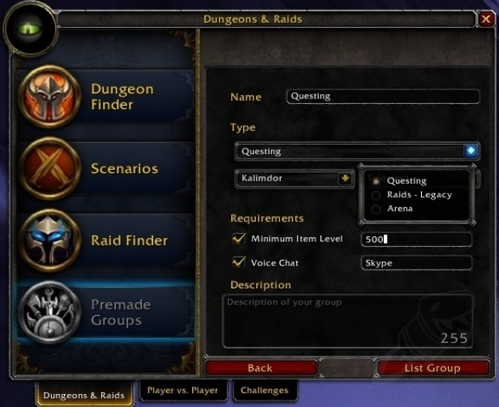Click the List Group button
The width and height of the screenshot is (499, 407).
(x=432, y=368)
